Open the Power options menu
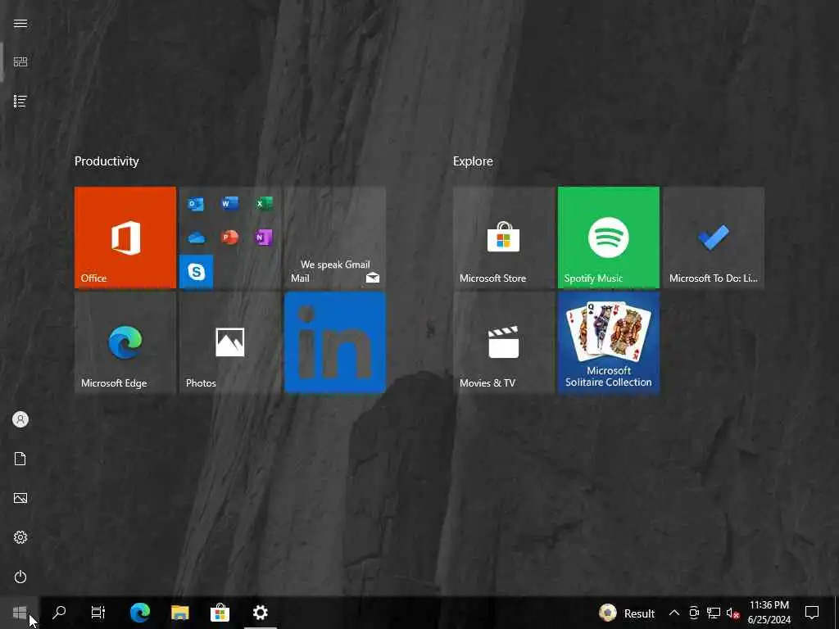Image resolution: width=839 pixels, height=629 pixels. coord(20,577)
